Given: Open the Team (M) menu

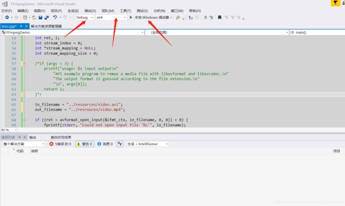Looking at the screenshot, I should [108, 11].
